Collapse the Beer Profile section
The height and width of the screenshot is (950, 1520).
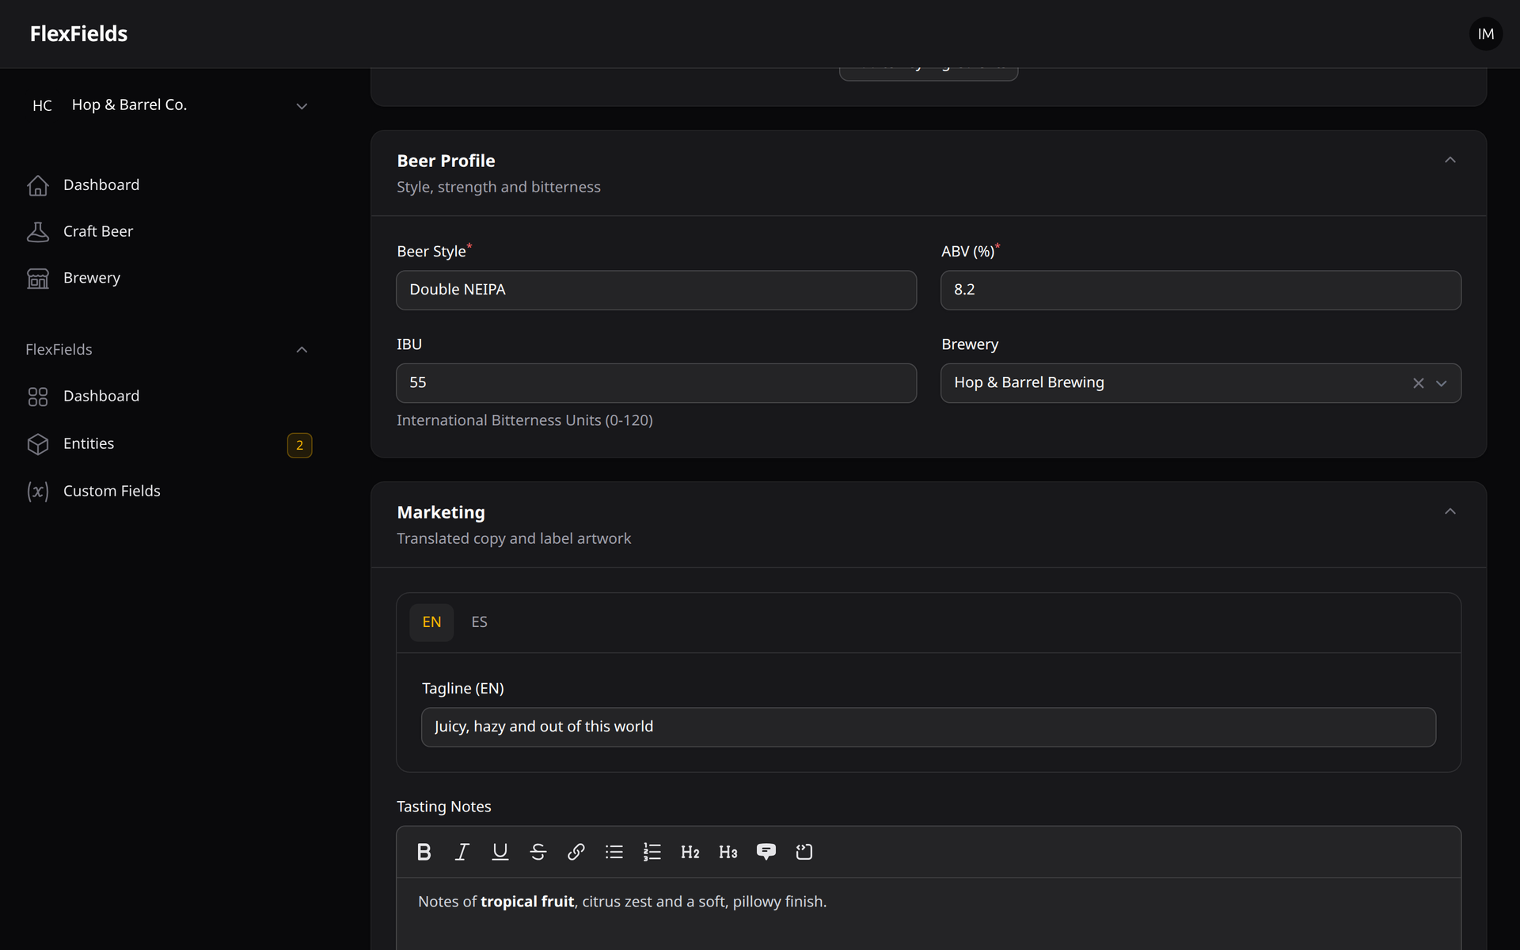(x=1450, y=160)
